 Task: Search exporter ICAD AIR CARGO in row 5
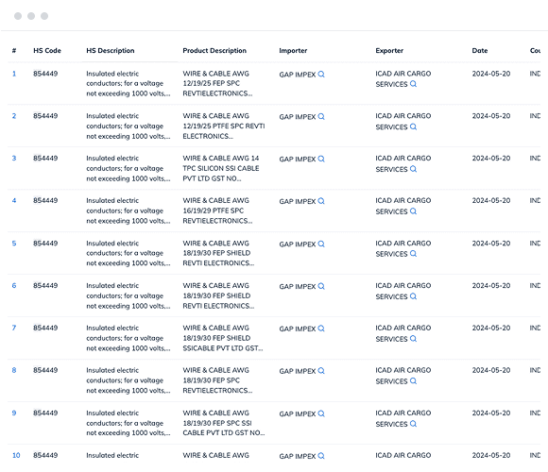click(413, 254)
